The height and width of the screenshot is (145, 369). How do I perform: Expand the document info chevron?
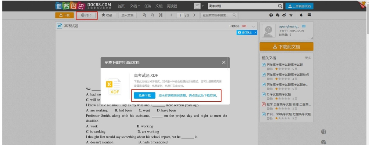point(253,26)
